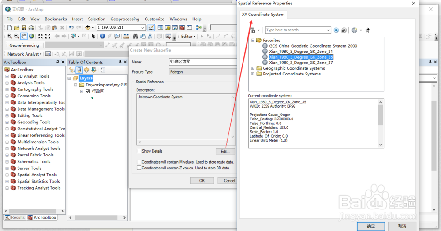441x231 pixels.
Task: Enable Coordinates will contain M values
Action: [x=139, y=162]
